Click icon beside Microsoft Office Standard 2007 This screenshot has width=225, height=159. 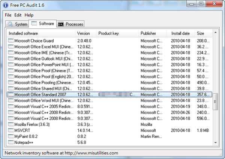tap(11, 94)
